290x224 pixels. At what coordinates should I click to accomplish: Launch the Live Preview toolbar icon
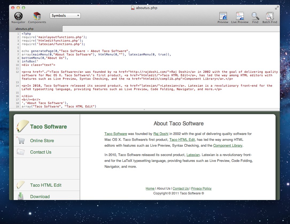pos(240,16)
